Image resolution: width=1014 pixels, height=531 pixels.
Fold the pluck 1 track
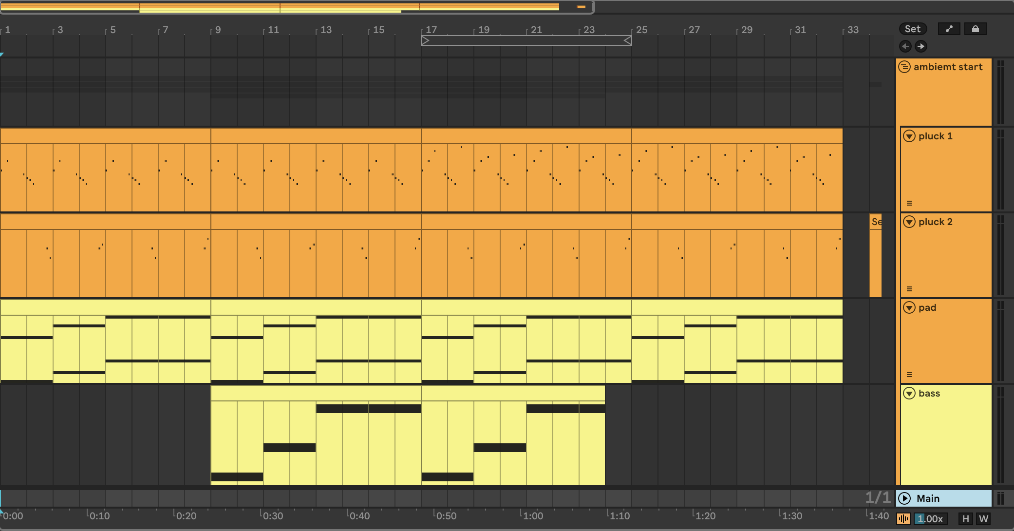[909, 136]
